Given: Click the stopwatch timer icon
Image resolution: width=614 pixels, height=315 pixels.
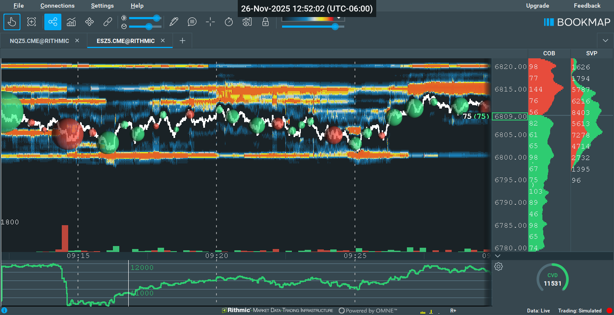Looking at the screenshot, I should click(229, 22).
